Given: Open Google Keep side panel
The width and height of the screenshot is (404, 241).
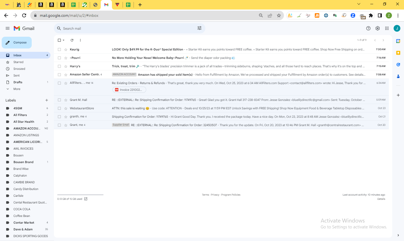Looking at the screenshot, I should 398,53.
